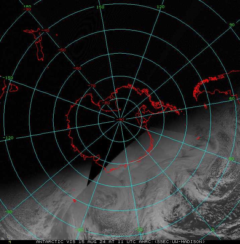Click the green -60 longitude label at bottom
The width and height of the screenshot is (240, 244).
click(x=79, y=230)
